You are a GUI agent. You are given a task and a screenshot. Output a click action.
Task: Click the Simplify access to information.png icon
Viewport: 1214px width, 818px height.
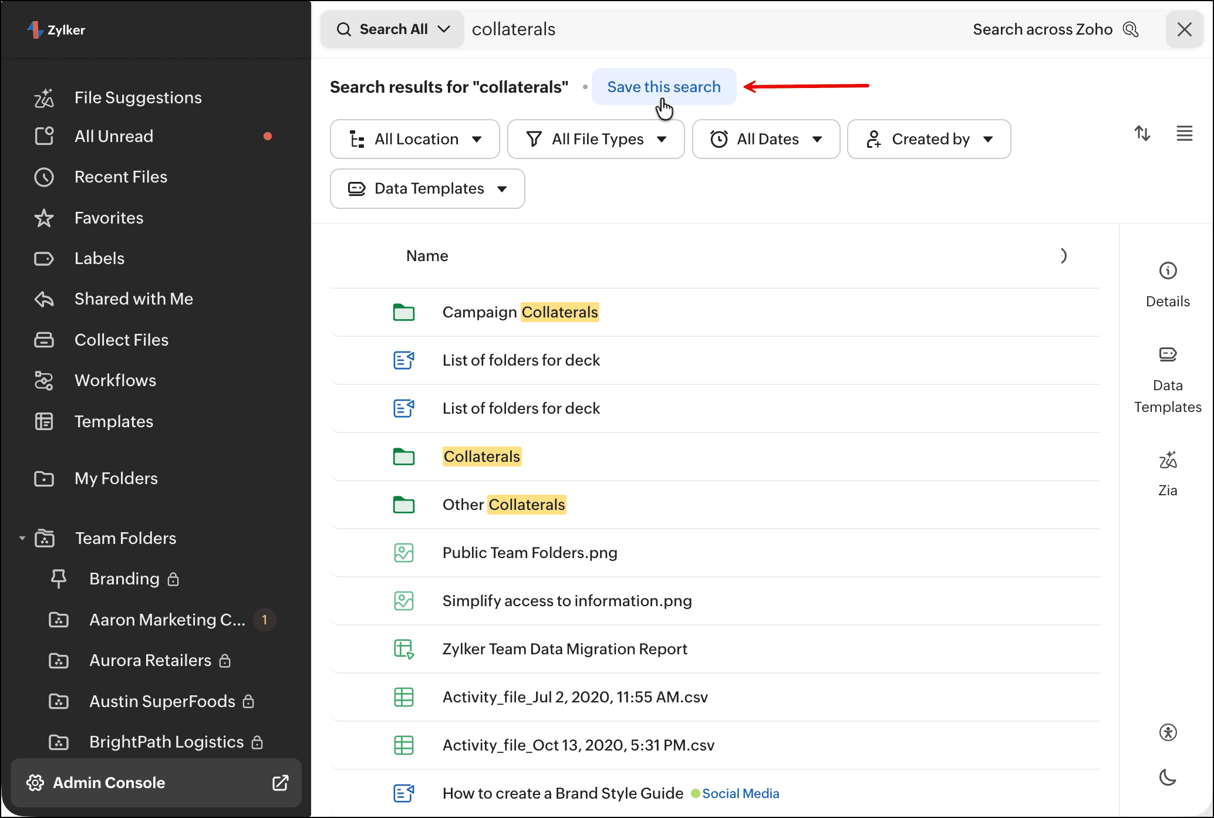click(404, 601)
